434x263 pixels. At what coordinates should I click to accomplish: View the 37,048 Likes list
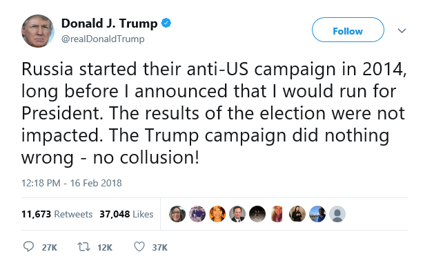point(126,214)
